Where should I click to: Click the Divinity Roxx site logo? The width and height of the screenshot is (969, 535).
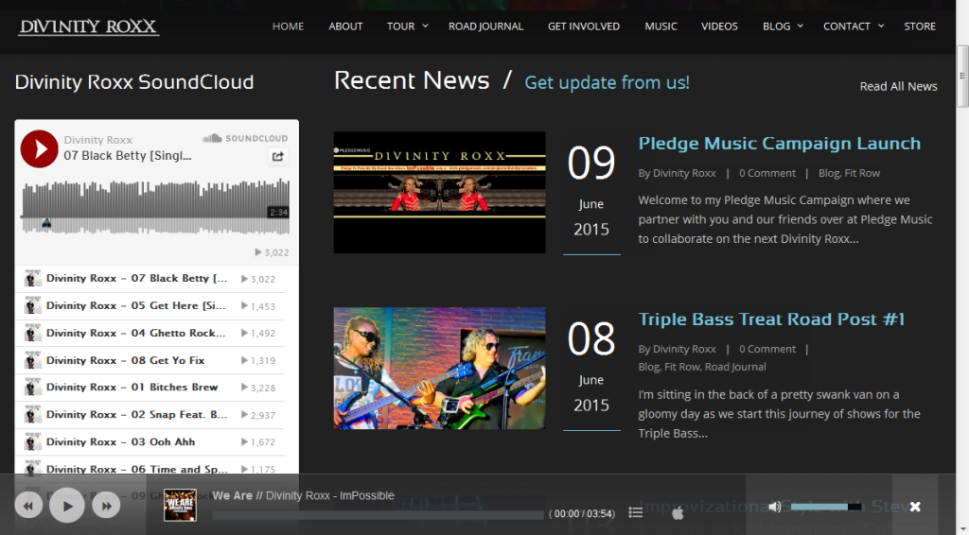[88, 26]
